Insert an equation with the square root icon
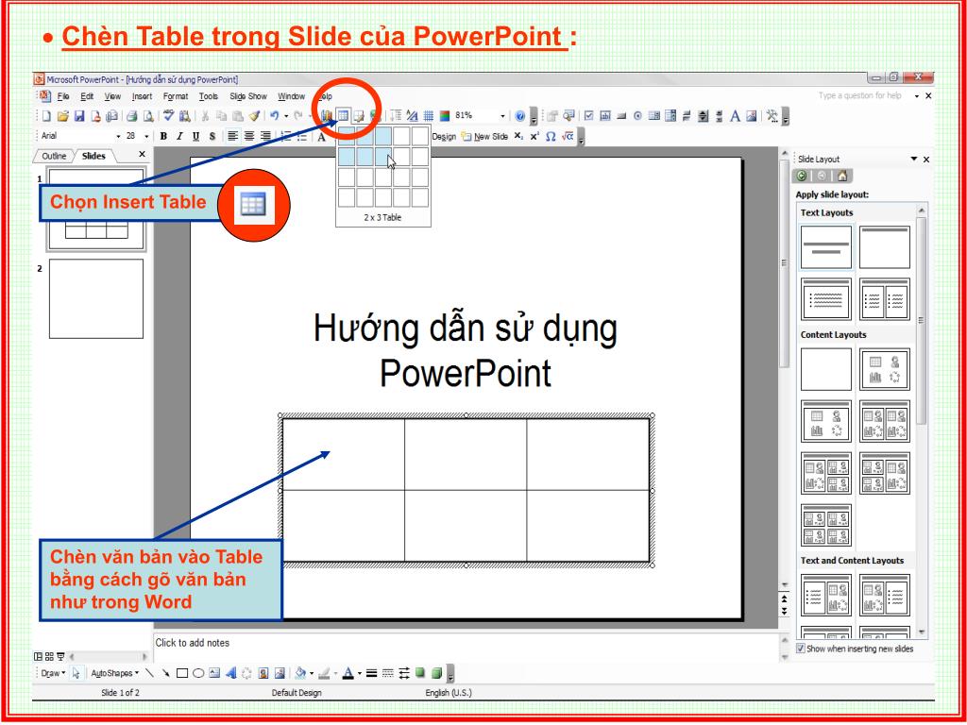Screen dimensions: 967x725 (568, 136)
